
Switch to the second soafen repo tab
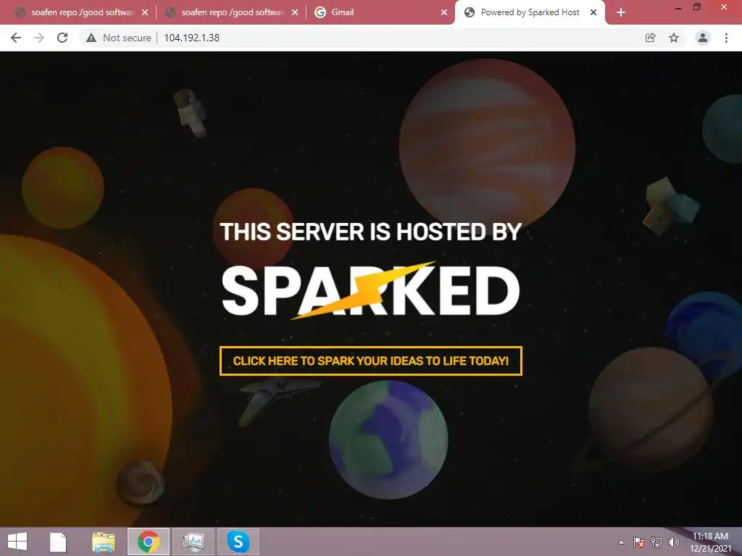pos(232,12)
